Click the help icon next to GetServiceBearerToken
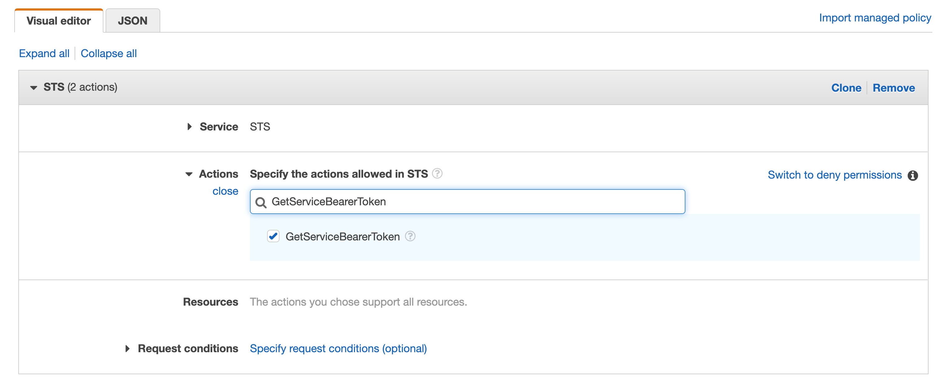The image size is (936, 382). pos(409,236)
